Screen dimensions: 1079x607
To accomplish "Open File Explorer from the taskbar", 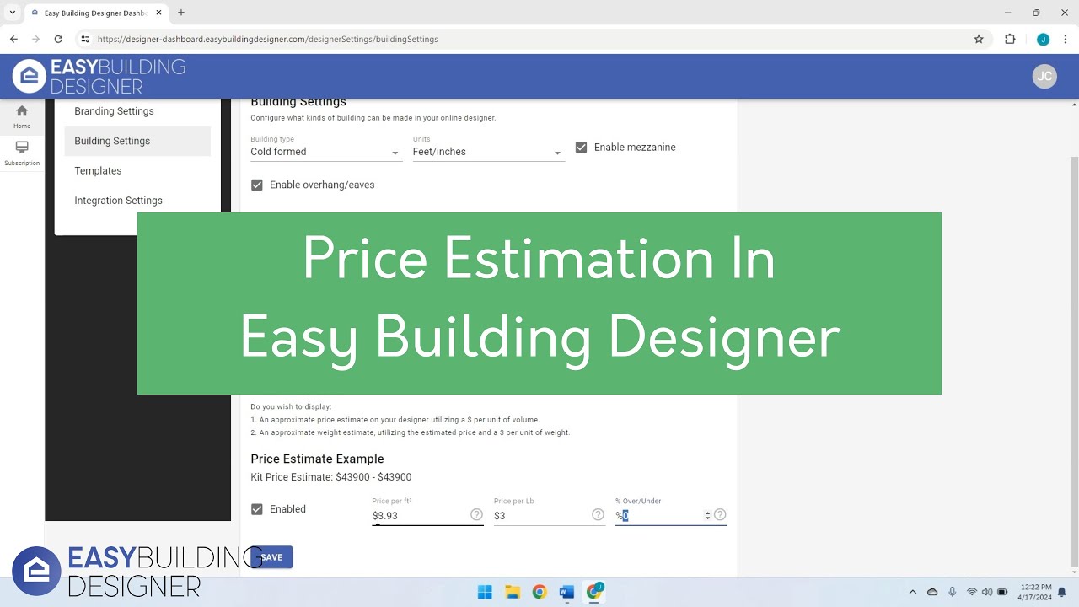I will click(x=513, y=592).
